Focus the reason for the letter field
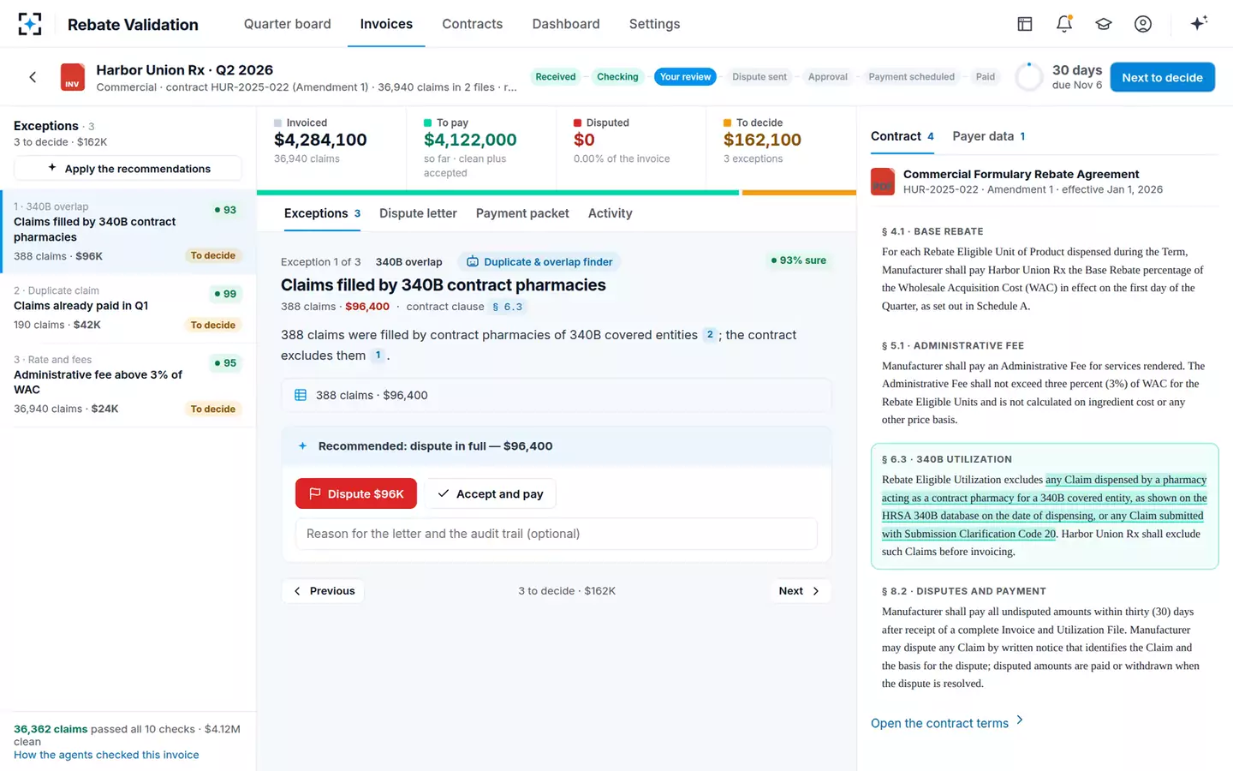The width and height of the screenshot is (1233, 771). pos(557,534)
